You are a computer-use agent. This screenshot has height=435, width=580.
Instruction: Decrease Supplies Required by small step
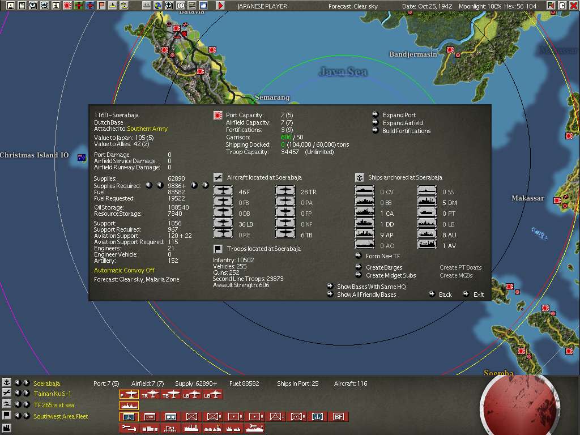160,185
